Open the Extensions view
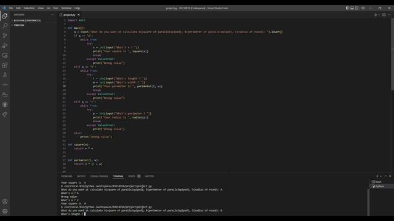The image size is (394, 221). pos(5,65)
